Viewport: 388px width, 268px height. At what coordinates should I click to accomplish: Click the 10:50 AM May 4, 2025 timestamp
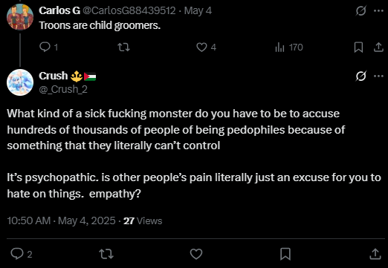(61, 220)
